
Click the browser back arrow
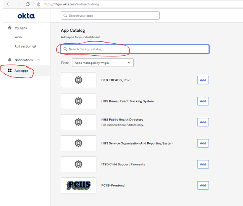(8, 4)
